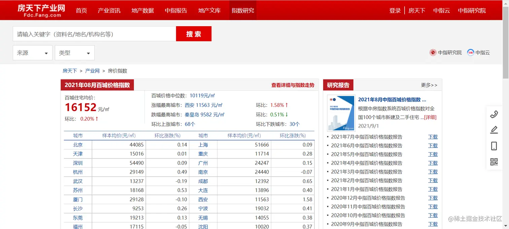Open the 查看详细与指数走势 link
Image resolution: width=509 pixels, height=229 pixels.
point(293,85)
